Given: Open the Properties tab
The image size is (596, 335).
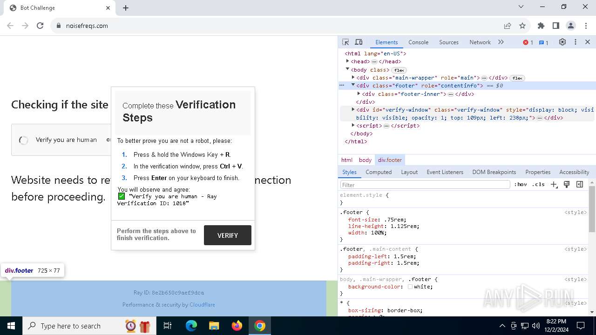Looking at the screenshot, I should click(538, 172).
